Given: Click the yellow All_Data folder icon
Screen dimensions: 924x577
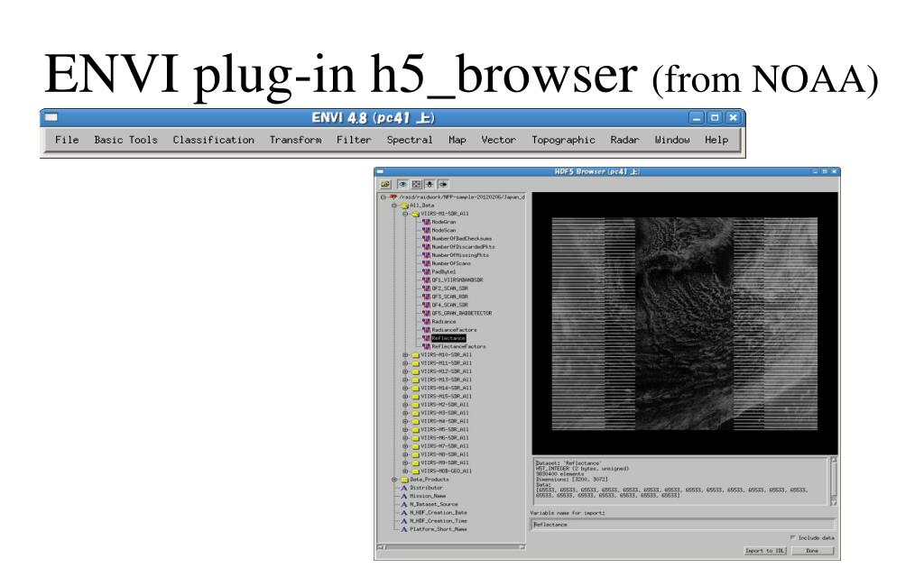Looking at the screenshot, I should (405, 206).
